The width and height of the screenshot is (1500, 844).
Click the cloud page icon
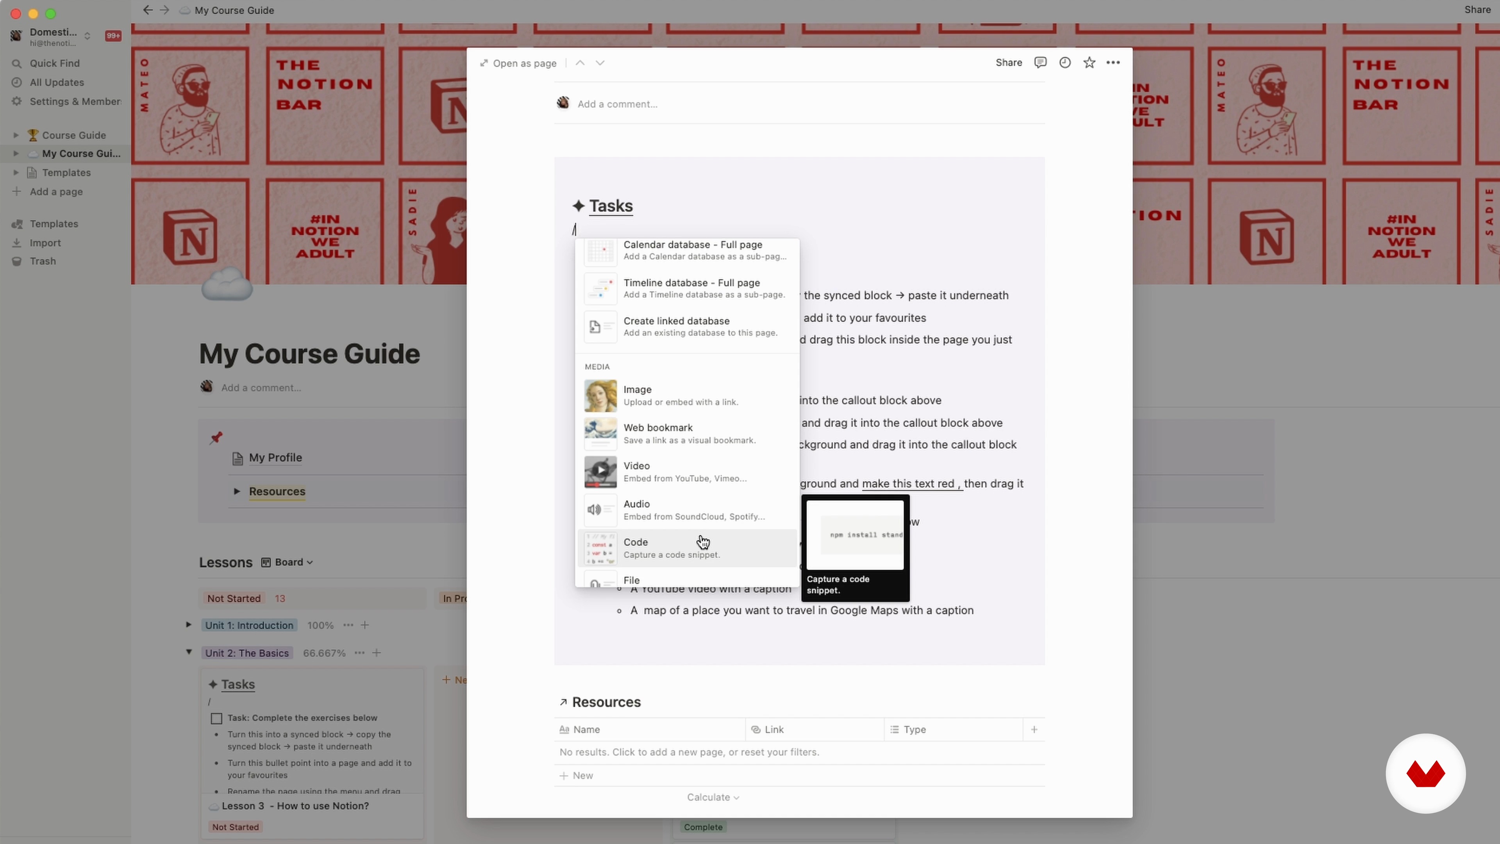[227, 284]
